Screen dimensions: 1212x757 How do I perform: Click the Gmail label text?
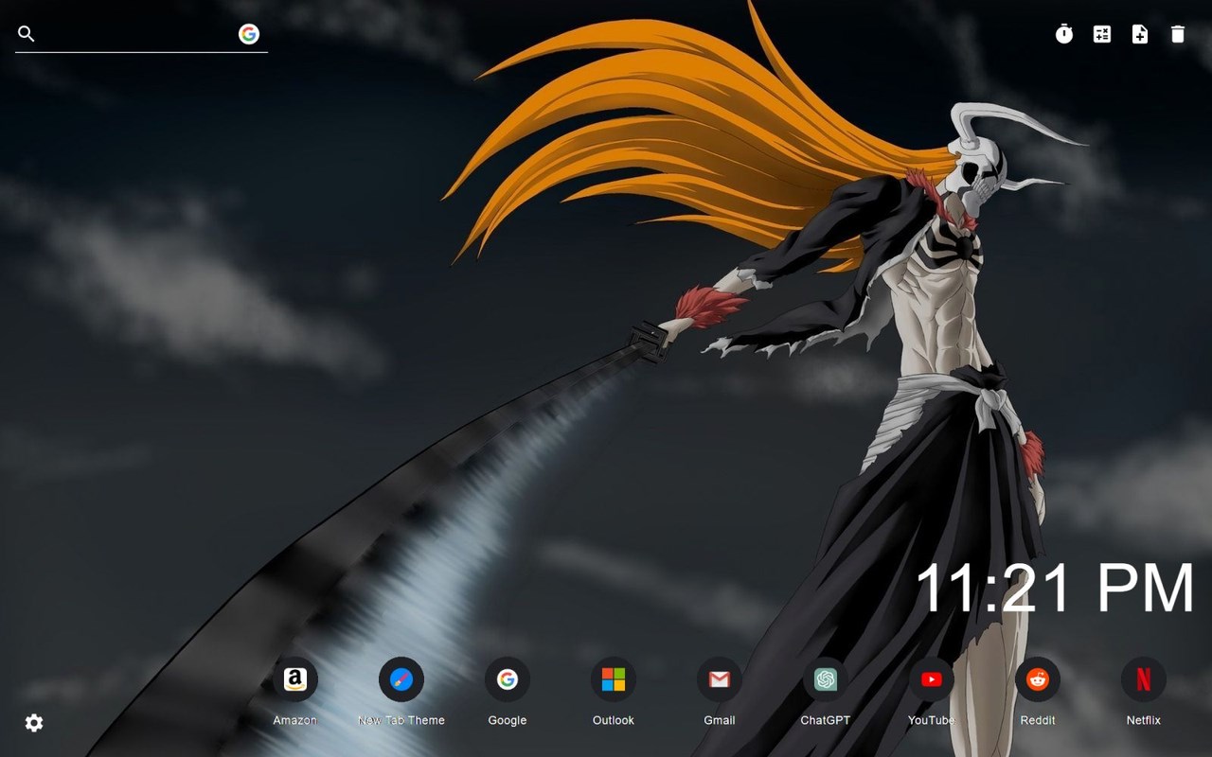pos(719,720)
